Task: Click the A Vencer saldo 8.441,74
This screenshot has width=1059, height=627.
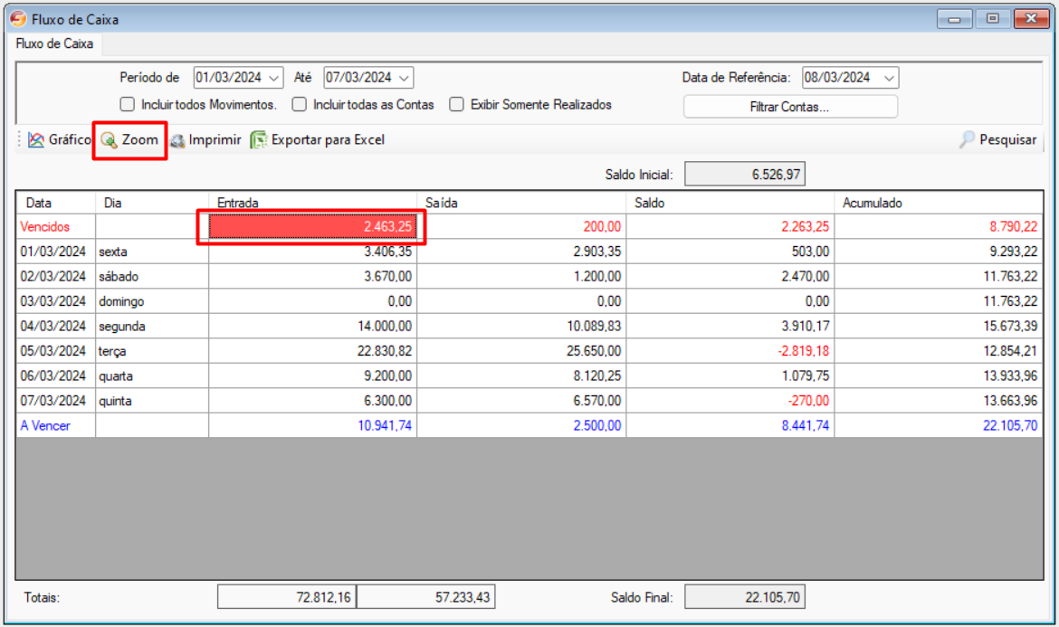Action: click(806, 426)
